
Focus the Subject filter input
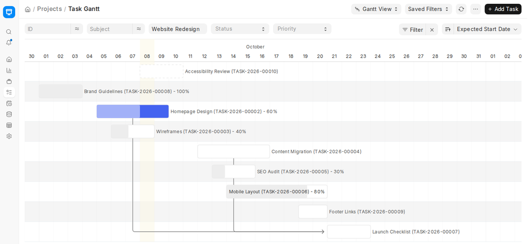(110, 29)
